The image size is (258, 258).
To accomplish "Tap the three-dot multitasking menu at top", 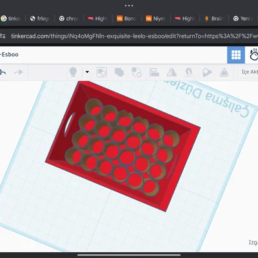I will pyautogui.click(x=129, y=6).
